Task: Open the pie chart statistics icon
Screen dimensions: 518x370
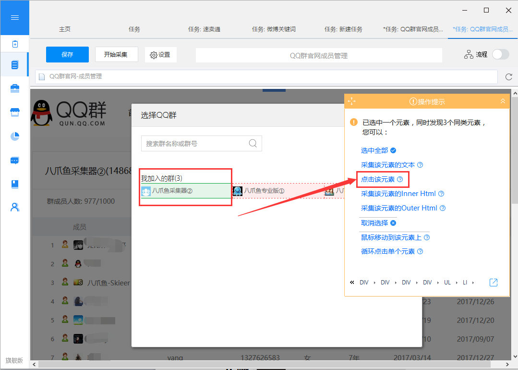Action: tap(15, 136)
